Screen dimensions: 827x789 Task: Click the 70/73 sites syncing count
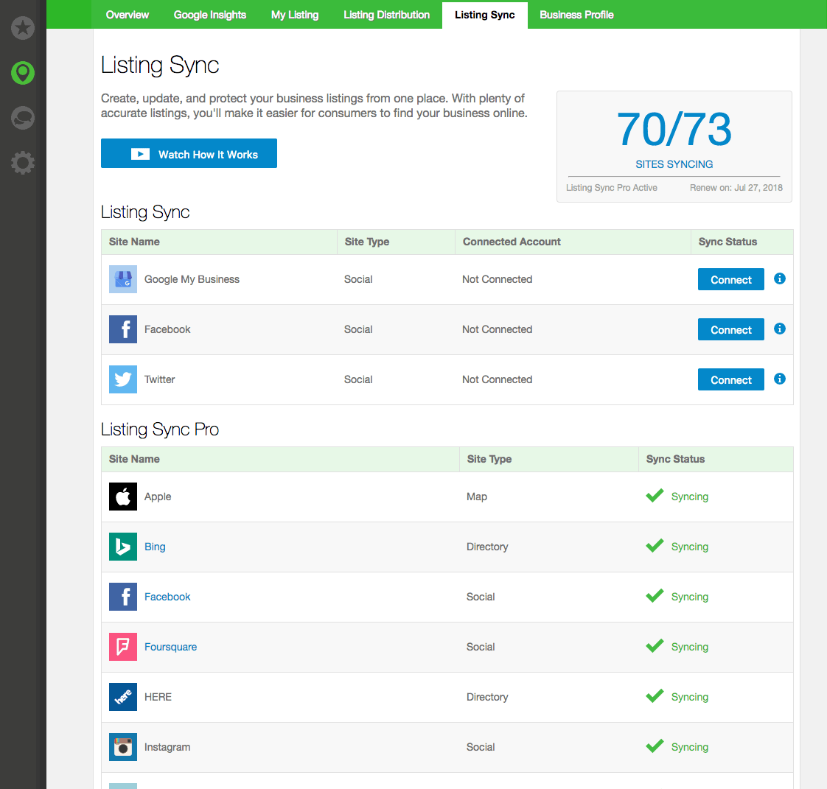click(x=674, y=129)
